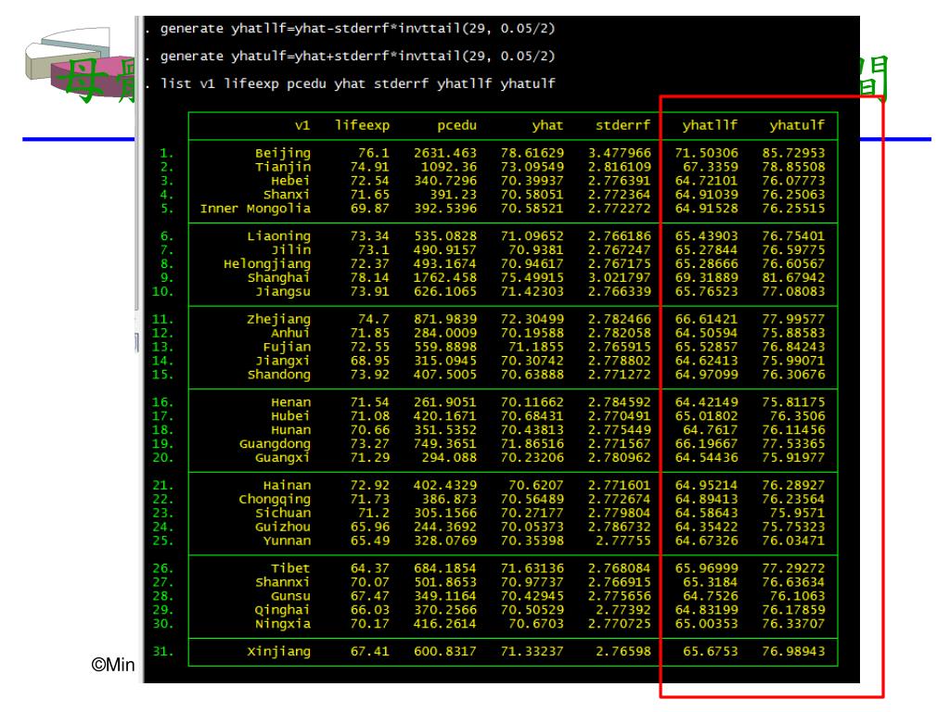Click Henan's yhatllf value 64.42149

click(x=706, y=402)
